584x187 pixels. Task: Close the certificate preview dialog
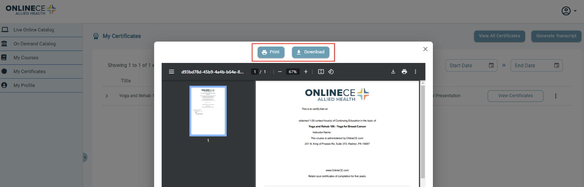pos(425,49)
